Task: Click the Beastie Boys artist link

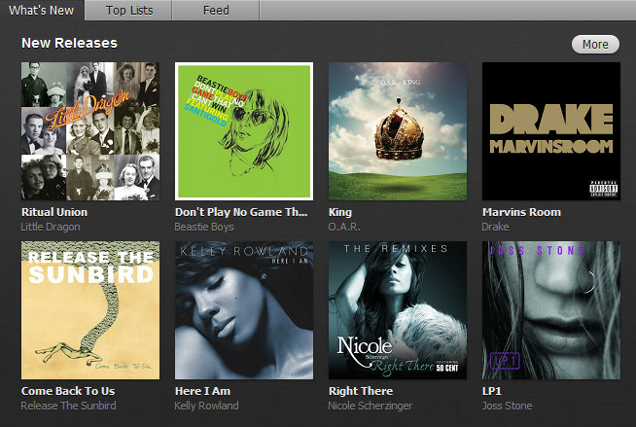Action: (x=204, y=227)
